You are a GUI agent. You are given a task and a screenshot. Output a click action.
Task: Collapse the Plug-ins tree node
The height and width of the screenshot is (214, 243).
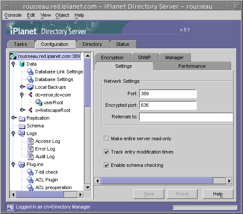tap(13, 164)
